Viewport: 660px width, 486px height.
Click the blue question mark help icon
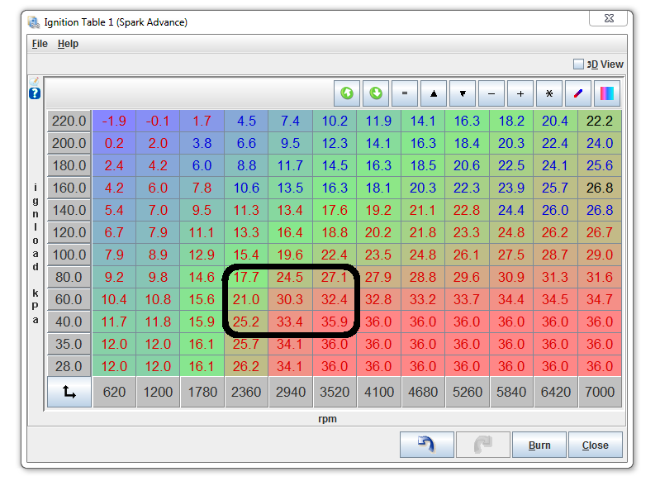click(x=35, y=93)
